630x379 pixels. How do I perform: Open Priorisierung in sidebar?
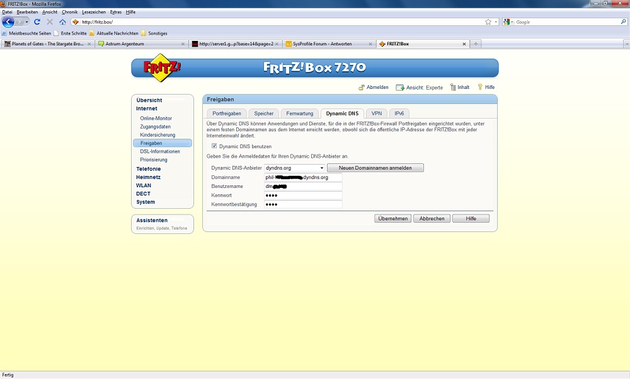point(154,160)
